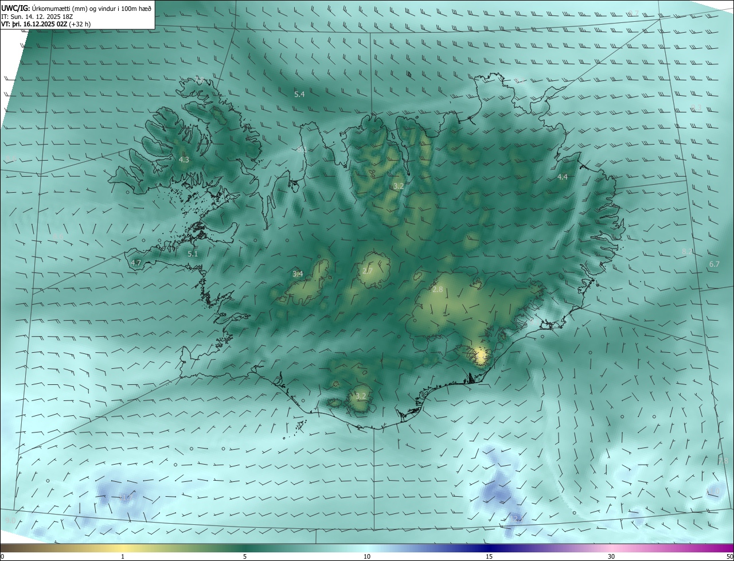Select the 6.7 value off the east coast
The width and height of the screenshot is (734, 561).
[x=715, y=264]
